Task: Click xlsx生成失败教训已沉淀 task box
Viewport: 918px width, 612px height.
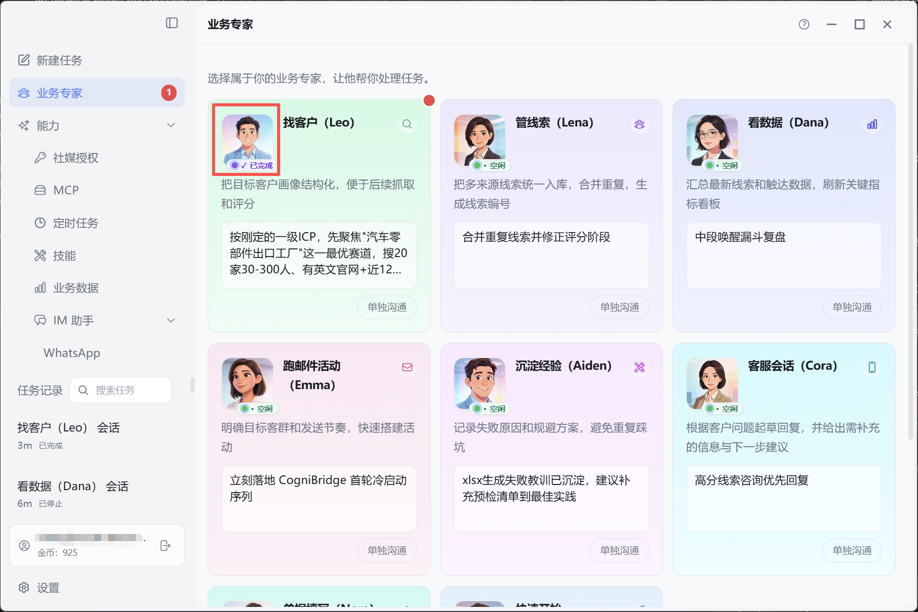Action: (552, 499)
